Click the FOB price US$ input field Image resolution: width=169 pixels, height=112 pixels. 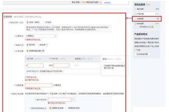pos(61,65)
